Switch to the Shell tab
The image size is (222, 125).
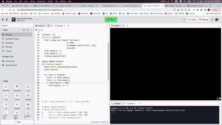[130, 103]
